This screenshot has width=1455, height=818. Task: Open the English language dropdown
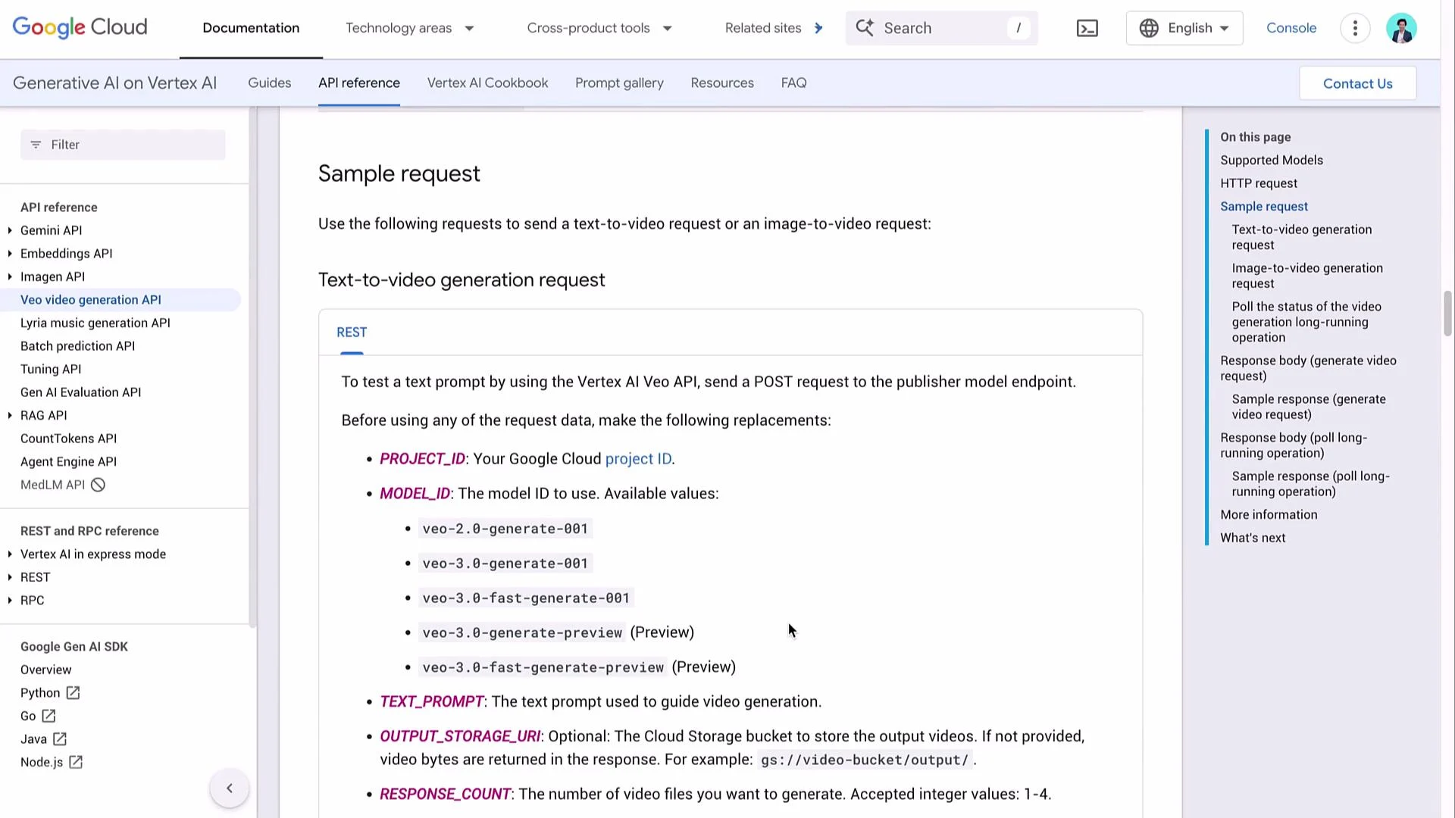[x=1184, y=28]
